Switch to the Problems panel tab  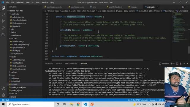coord(49,64)
